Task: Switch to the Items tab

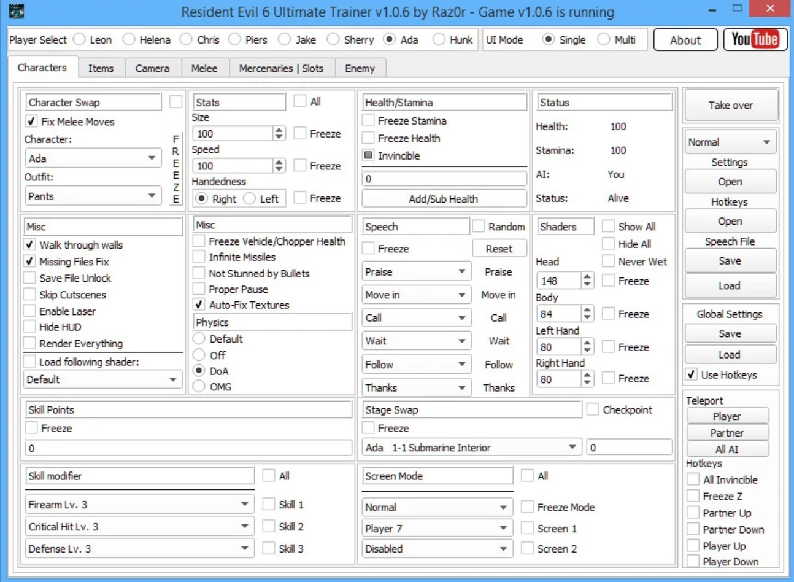Action: (101, 68)
